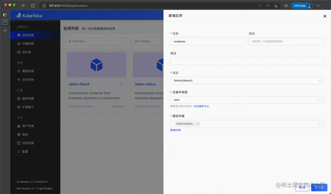Screen dimensions: 331x194
Task: Click the API Version text
Action: [x=35, y=188]
